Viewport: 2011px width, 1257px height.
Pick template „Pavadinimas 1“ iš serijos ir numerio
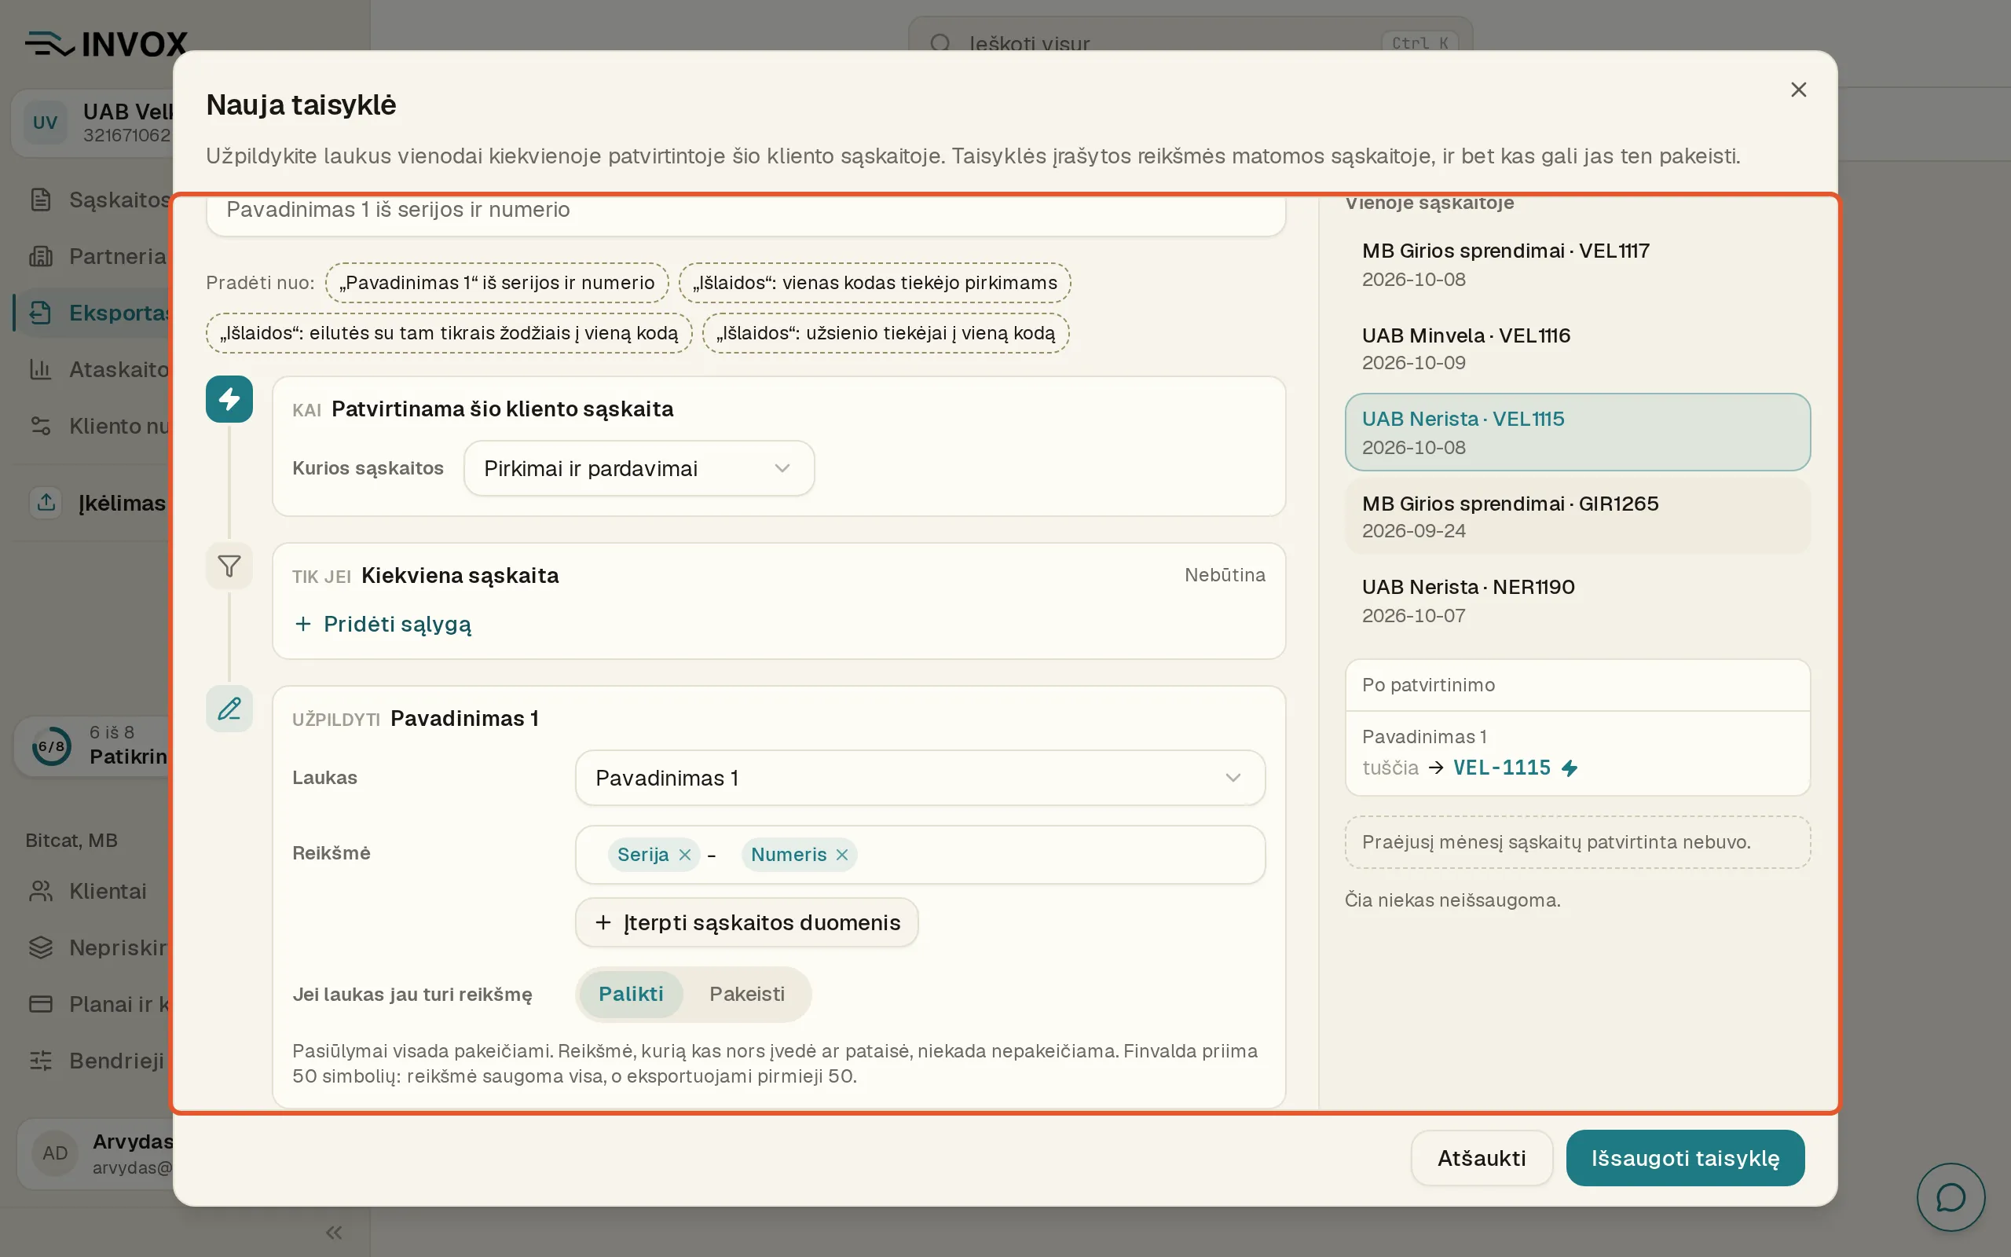(x=497, y=283)
